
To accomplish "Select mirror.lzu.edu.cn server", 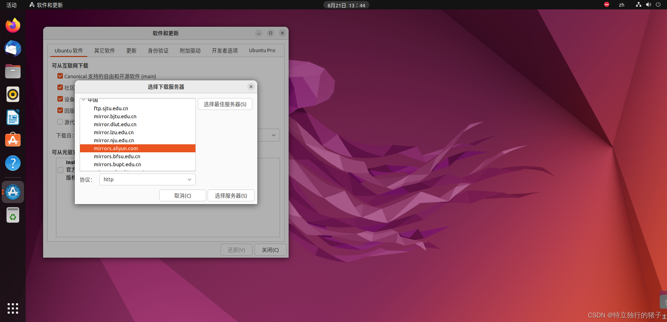I will coord(138,132).
